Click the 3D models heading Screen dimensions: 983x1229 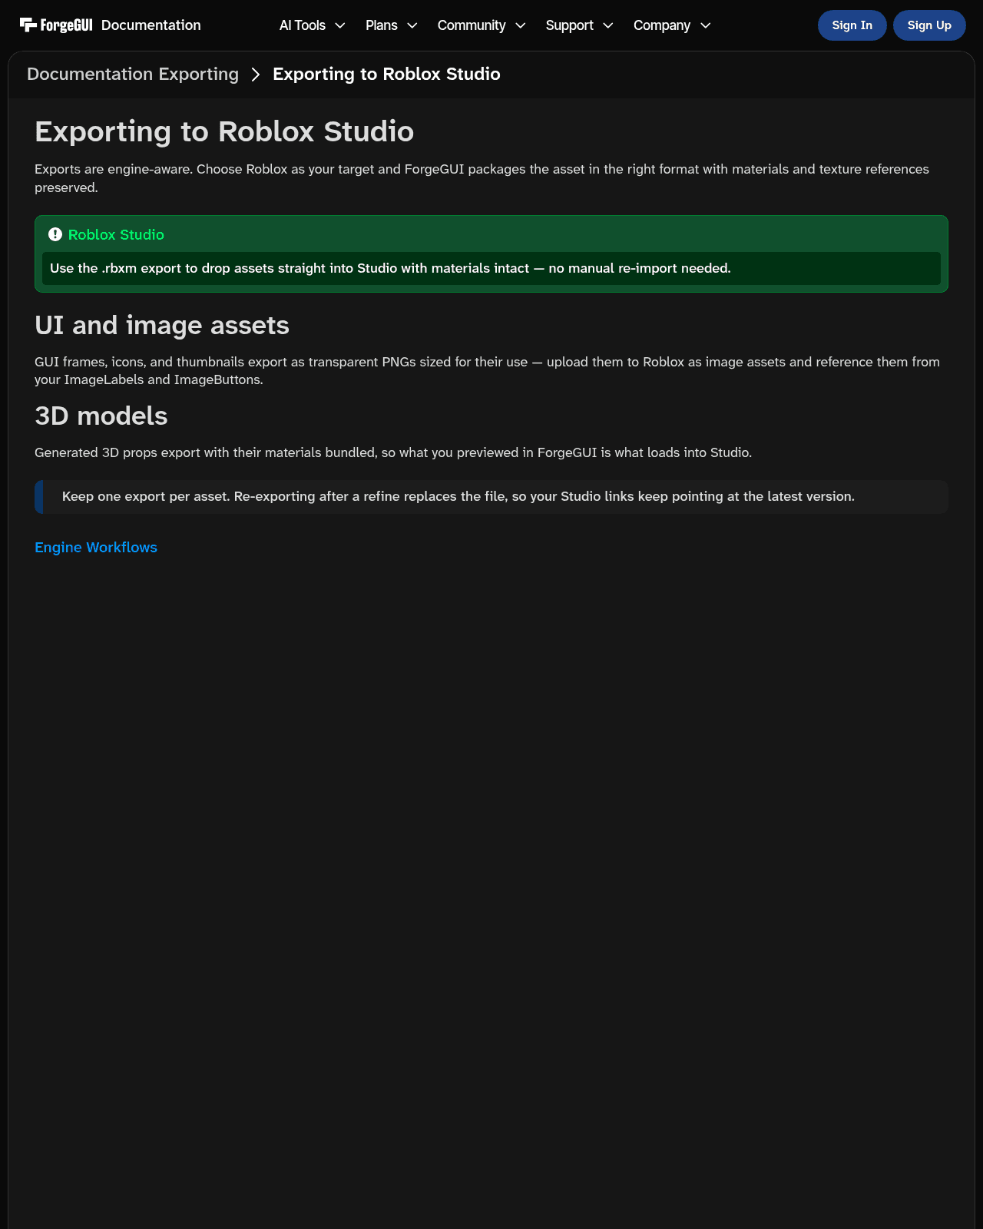[x=101, y=416]
